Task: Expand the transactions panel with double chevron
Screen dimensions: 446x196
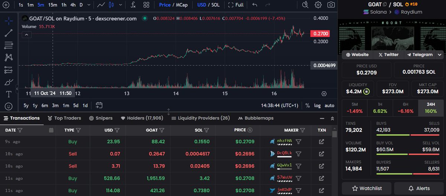Action: (332, 119)
